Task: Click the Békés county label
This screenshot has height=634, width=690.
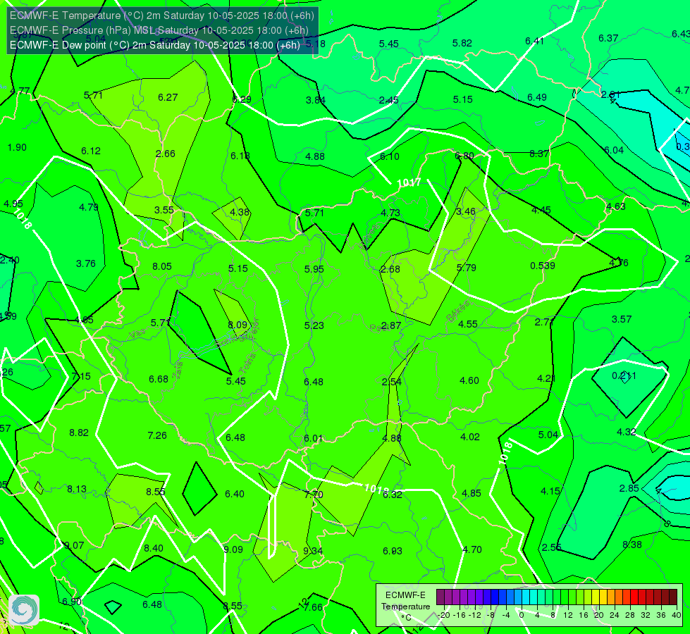Action: (x=458, y=311)
